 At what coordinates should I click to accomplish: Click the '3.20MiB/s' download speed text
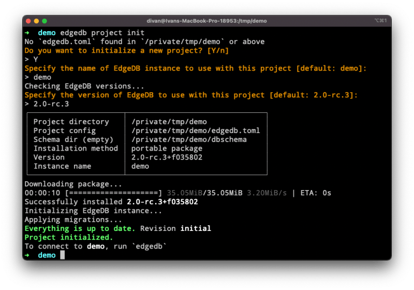tap(267, 193)
